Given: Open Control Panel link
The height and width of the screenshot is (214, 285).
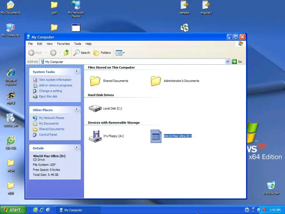Looking at the screenshot, I should (x=48, y=135).
